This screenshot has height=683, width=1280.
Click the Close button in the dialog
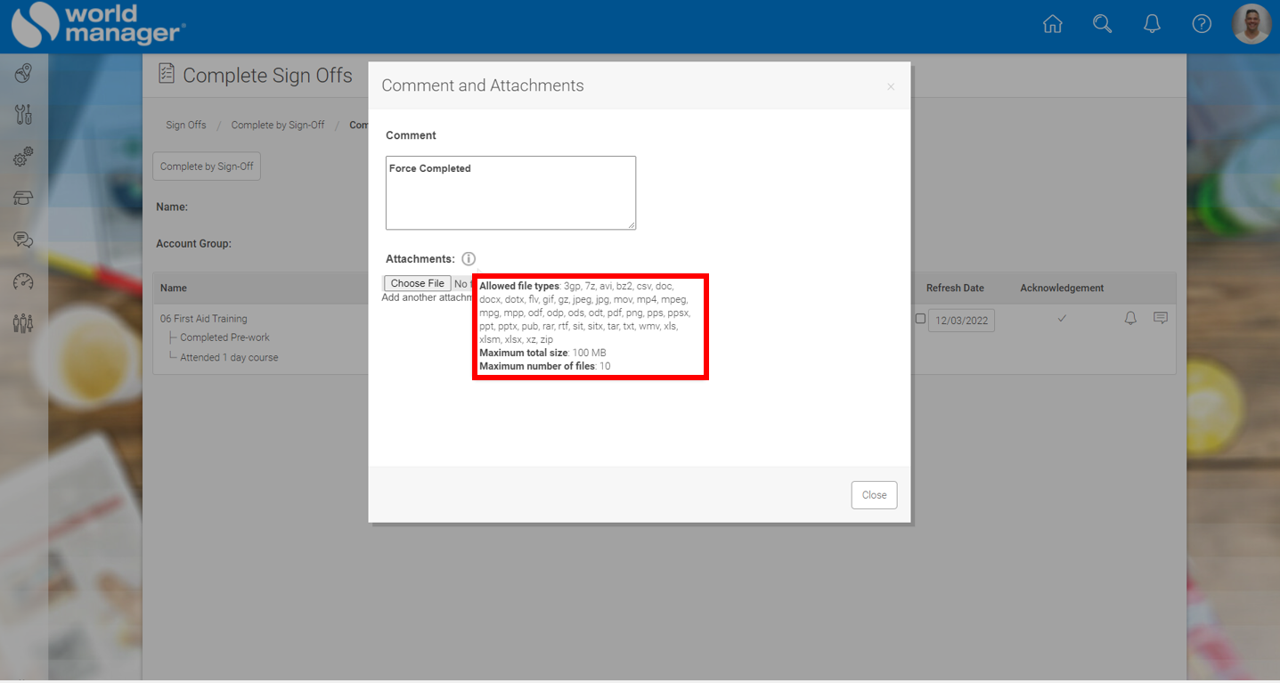(x=874, y=495)
